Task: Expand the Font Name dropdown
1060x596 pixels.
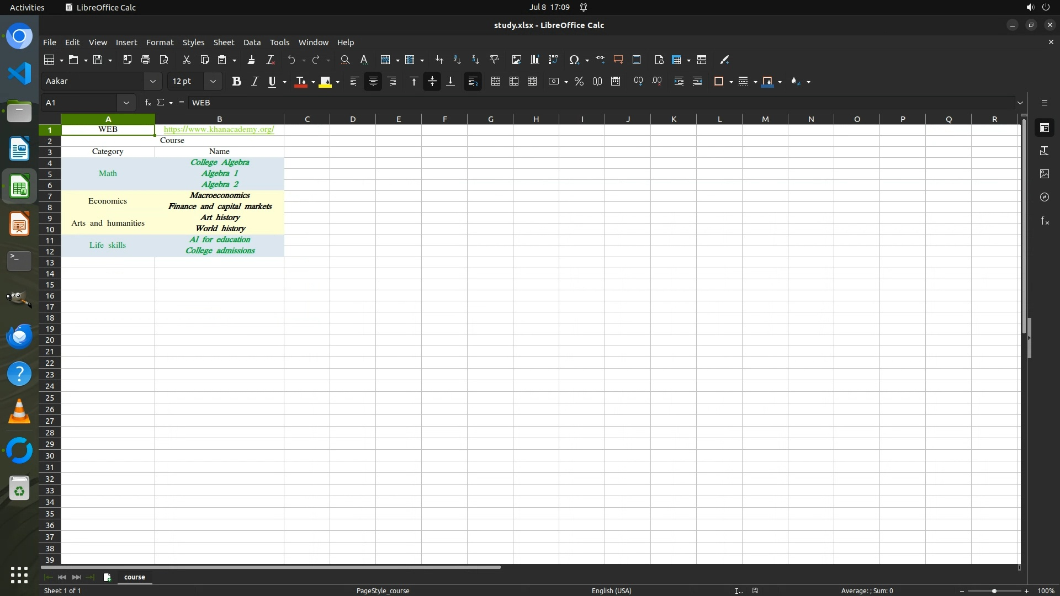Action: (x=152, y=82)
